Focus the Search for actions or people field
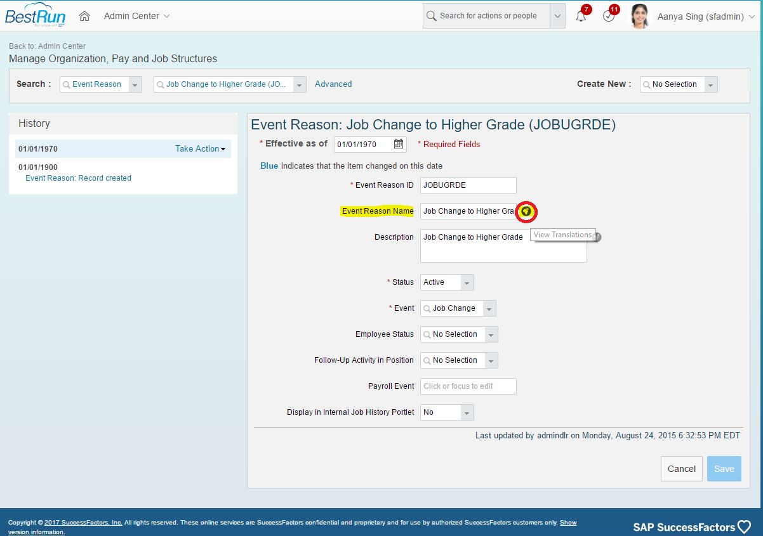Image resolution: width=763 pixels, height=536 pixels. [486, 16]
